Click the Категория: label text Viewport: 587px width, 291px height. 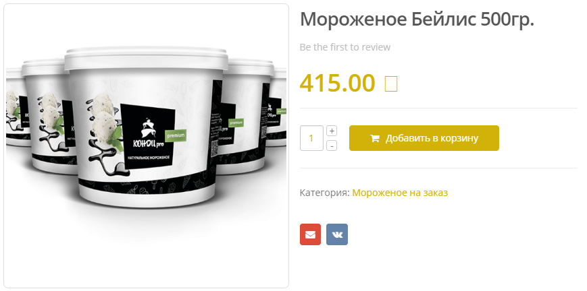pos(324,193)
